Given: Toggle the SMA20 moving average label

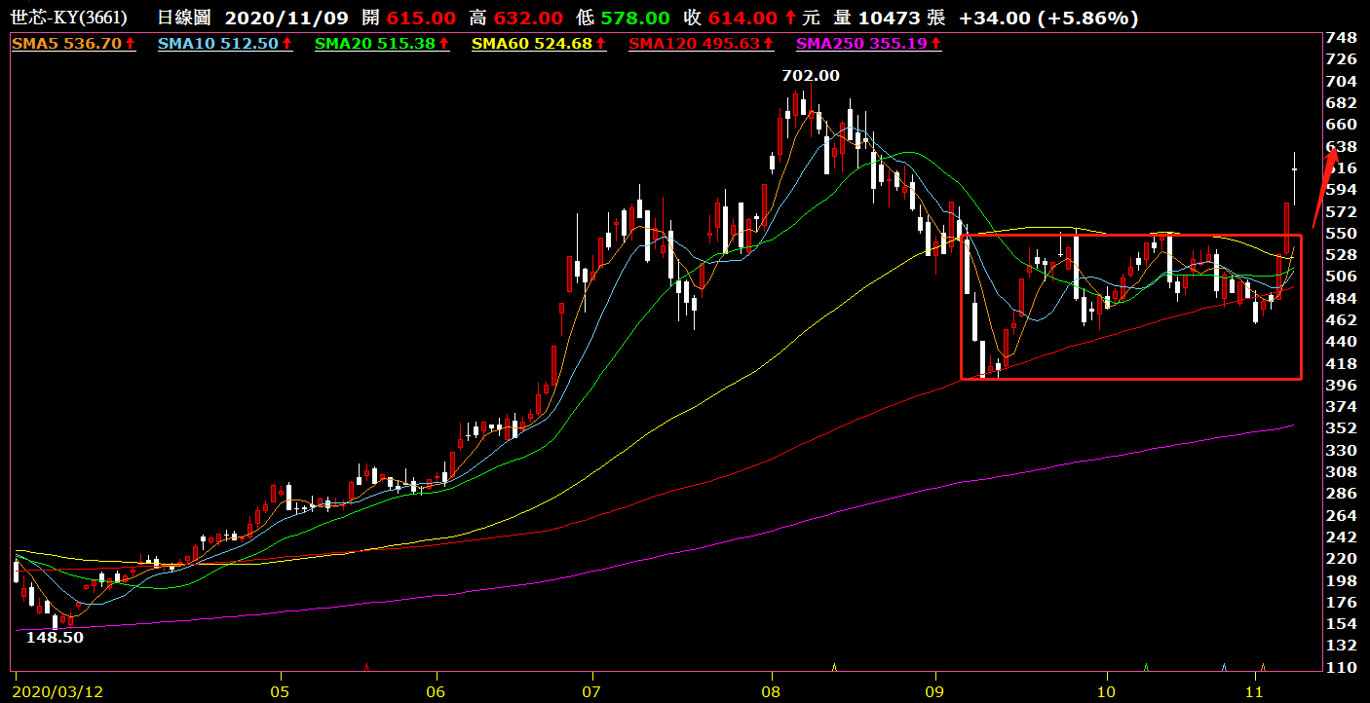Looking at the screenshot, I should point(376,44).
